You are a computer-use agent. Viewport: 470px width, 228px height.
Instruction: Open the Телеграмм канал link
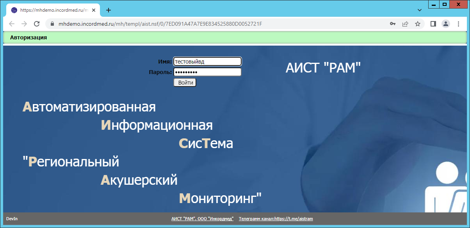pyautogui.click(x=276, y=219)
